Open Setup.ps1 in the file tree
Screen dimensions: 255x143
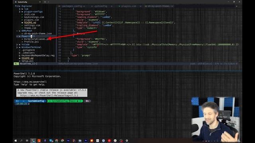tap(27, 61)
